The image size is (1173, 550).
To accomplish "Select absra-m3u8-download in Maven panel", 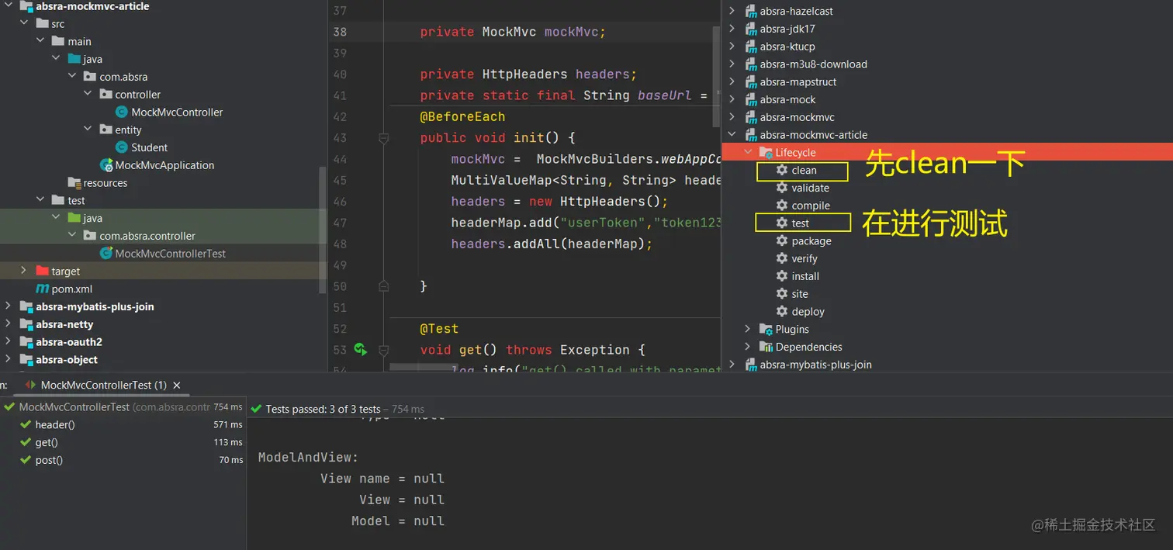I will (x=814, y=64).
